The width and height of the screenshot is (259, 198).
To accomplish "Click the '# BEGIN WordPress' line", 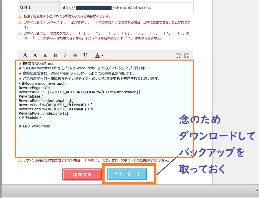I will (x=36, y=64).
